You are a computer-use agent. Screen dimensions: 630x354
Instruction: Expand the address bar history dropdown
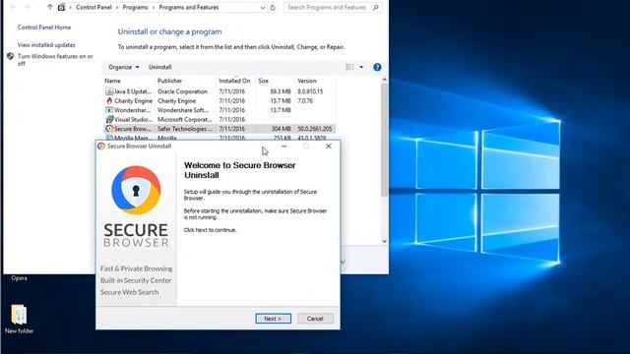(x=263, y=7)
